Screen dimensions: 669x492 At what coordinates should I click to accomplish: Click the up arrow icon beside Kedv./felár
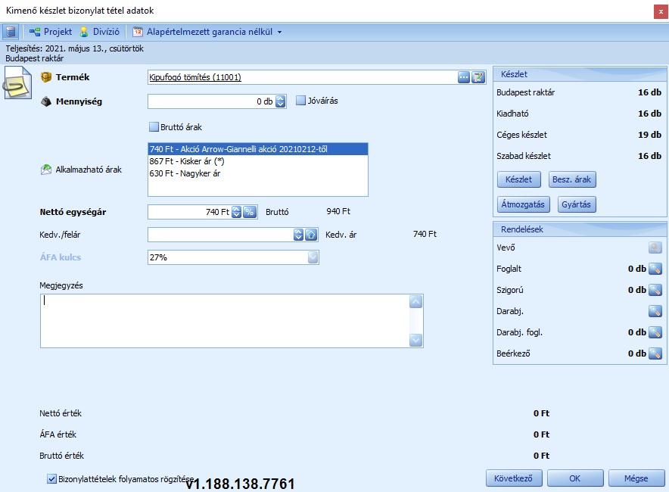(310, 235)
